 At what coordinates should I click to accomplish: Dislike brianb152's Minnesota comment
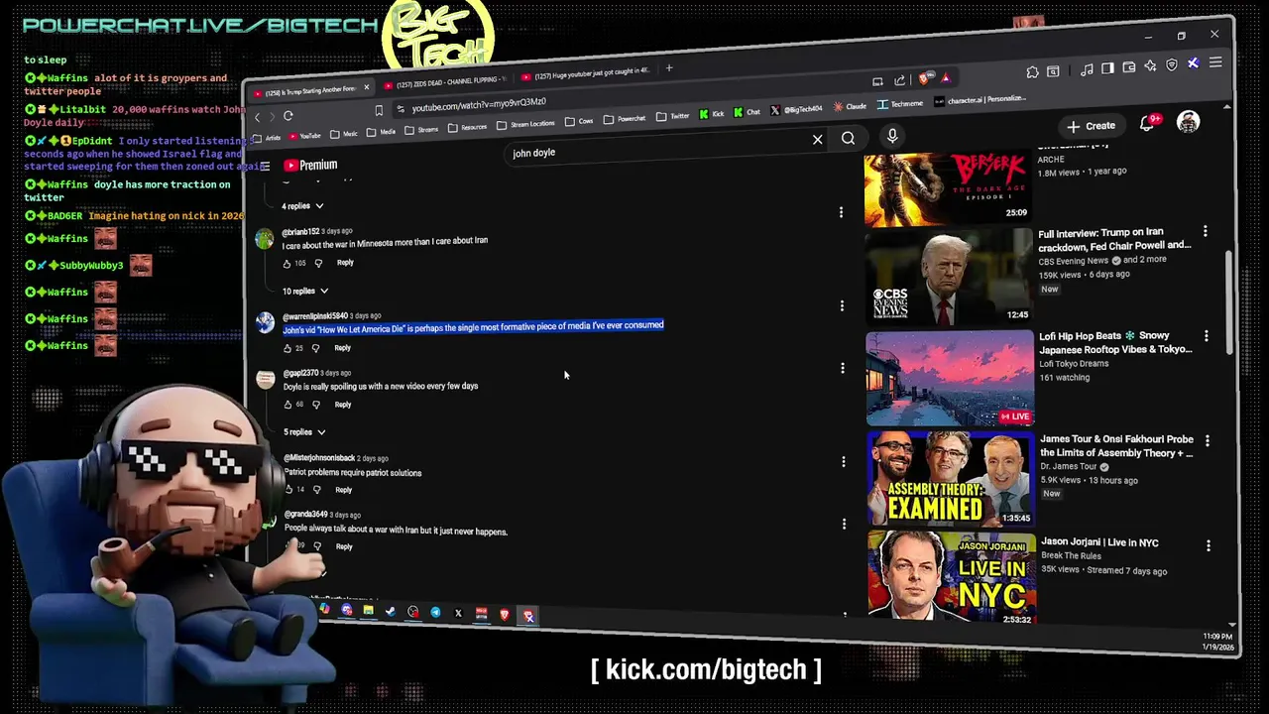click(x=318, y=264)
